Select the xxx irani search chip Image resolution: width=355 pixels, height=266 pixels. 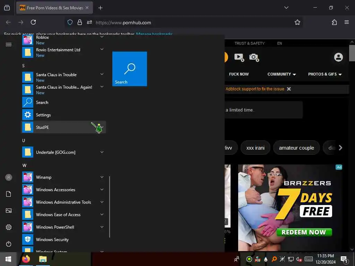tap(256, 148)
